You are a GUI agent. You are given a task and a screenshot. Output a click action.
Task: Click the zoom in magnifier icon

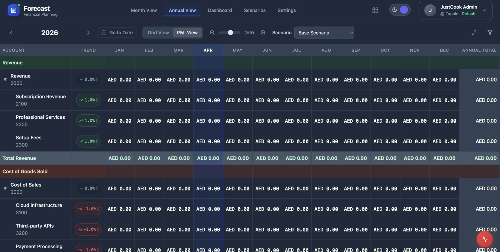click(x=263, y=33)
